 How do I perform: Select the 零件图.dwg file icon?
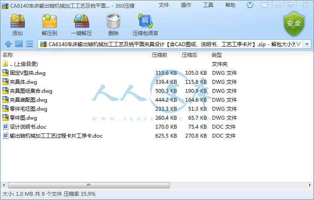(x=6, y=118)
